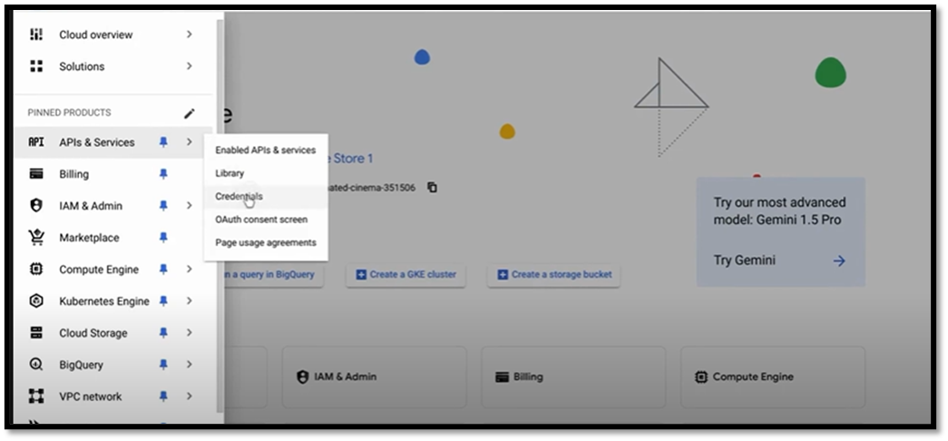
Task: Click the Compute Engine chip icon in sidebar
Action: [x=36, y=269]
